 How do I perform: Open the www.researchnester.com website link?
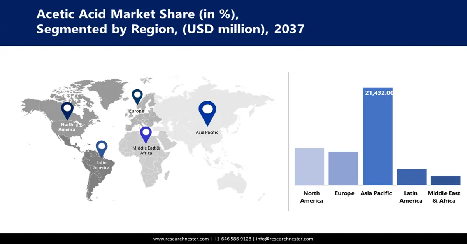pos(181,239)
